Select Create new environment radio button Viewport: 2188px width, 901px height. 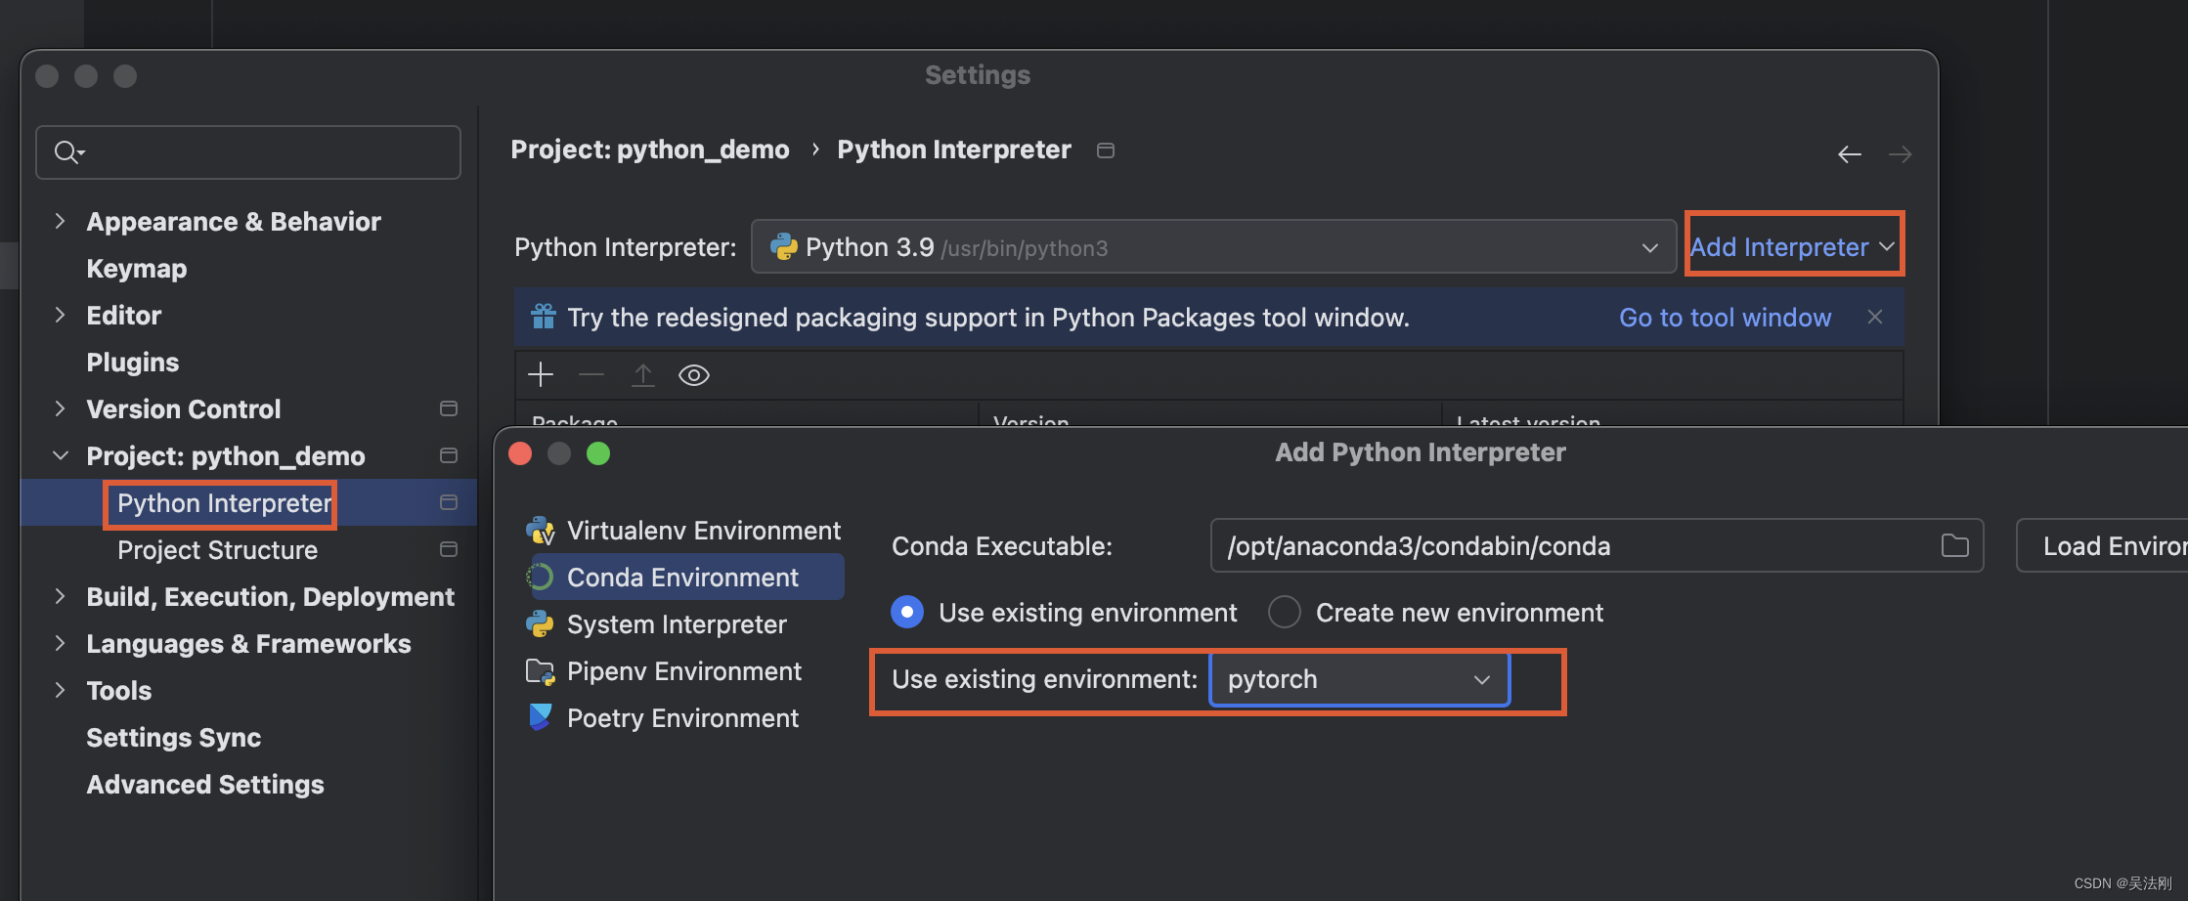[x=1284, y=613]
